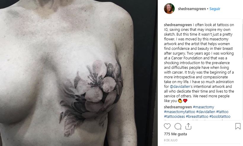Share the post via arrow icon
This screenshot has width=243, height=146.
coord(188,126)
